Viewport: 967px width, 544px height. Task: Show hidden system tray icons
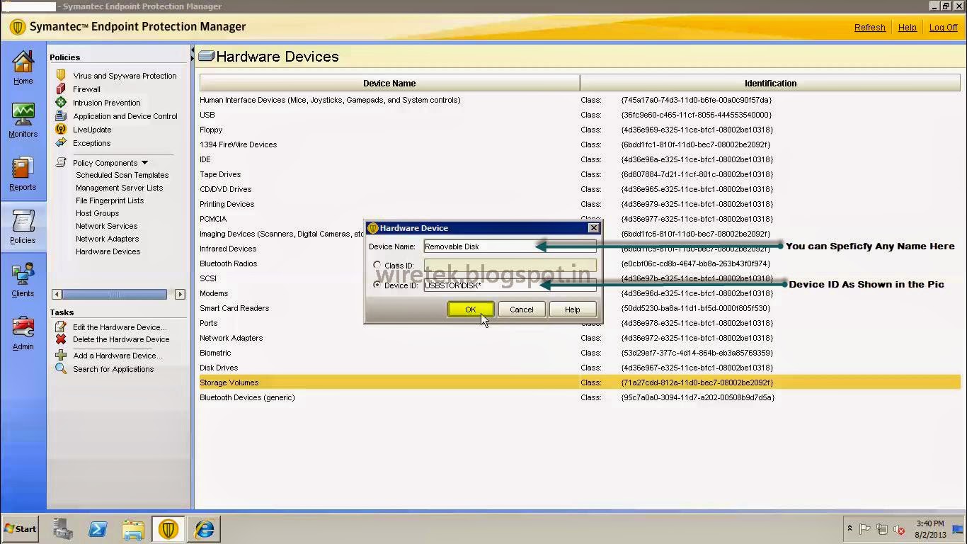click(x=849, y=528)
